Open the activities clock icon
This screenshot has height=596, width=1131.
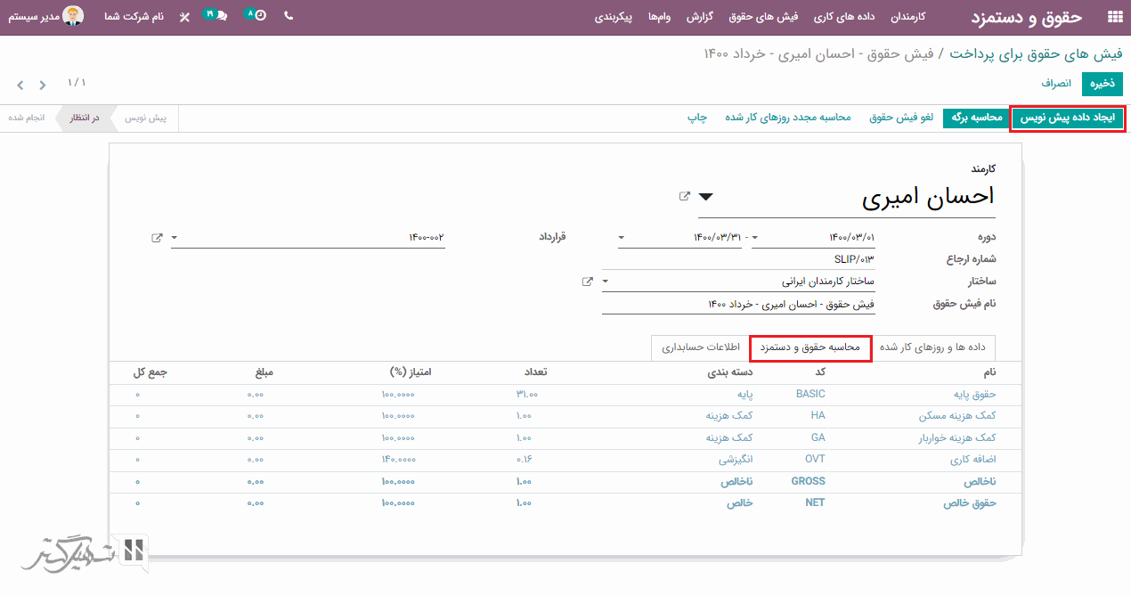[x=256, y=16]
